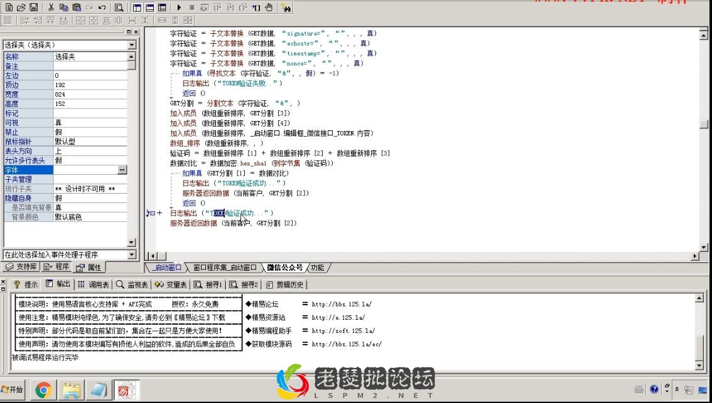
Task: Open the 搜寻2 bottom tab
Action: point(244,285)
